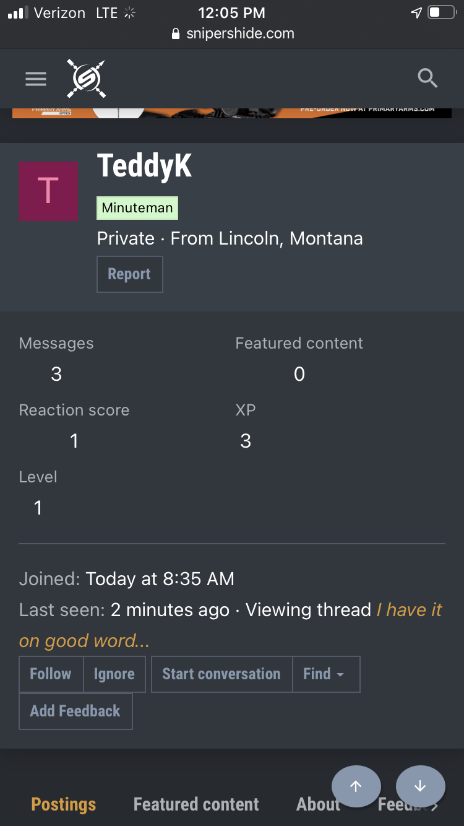This screenshot has height=826, width=464.
Task: Tap TeddyK's purple avatar thumbnail
Action: [48, 191]
